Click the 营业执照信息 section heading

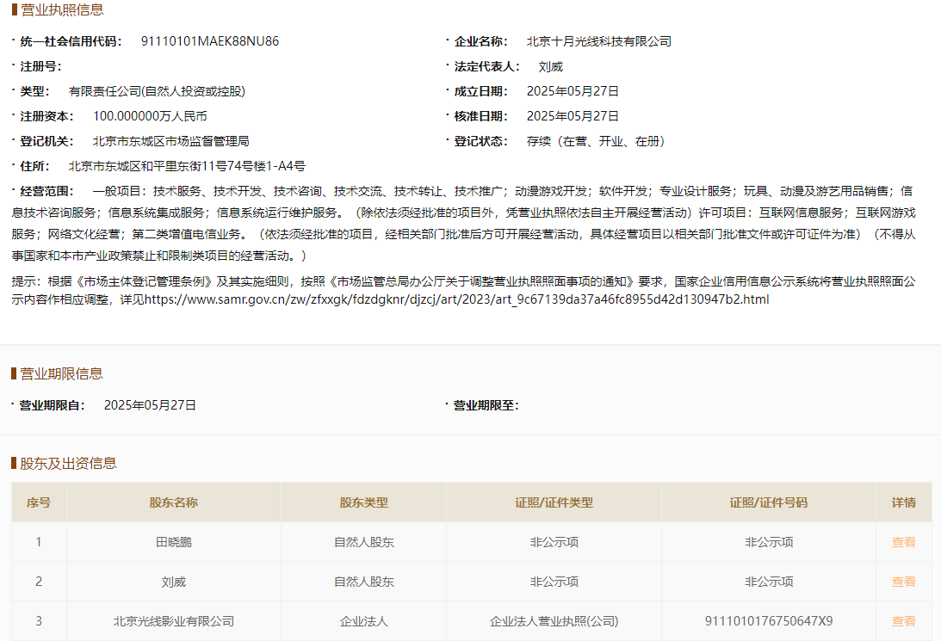[62, 9]
